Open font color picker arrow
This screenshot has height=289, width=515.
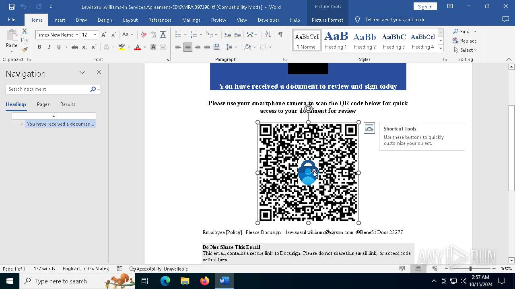click(x=145, y=47)
